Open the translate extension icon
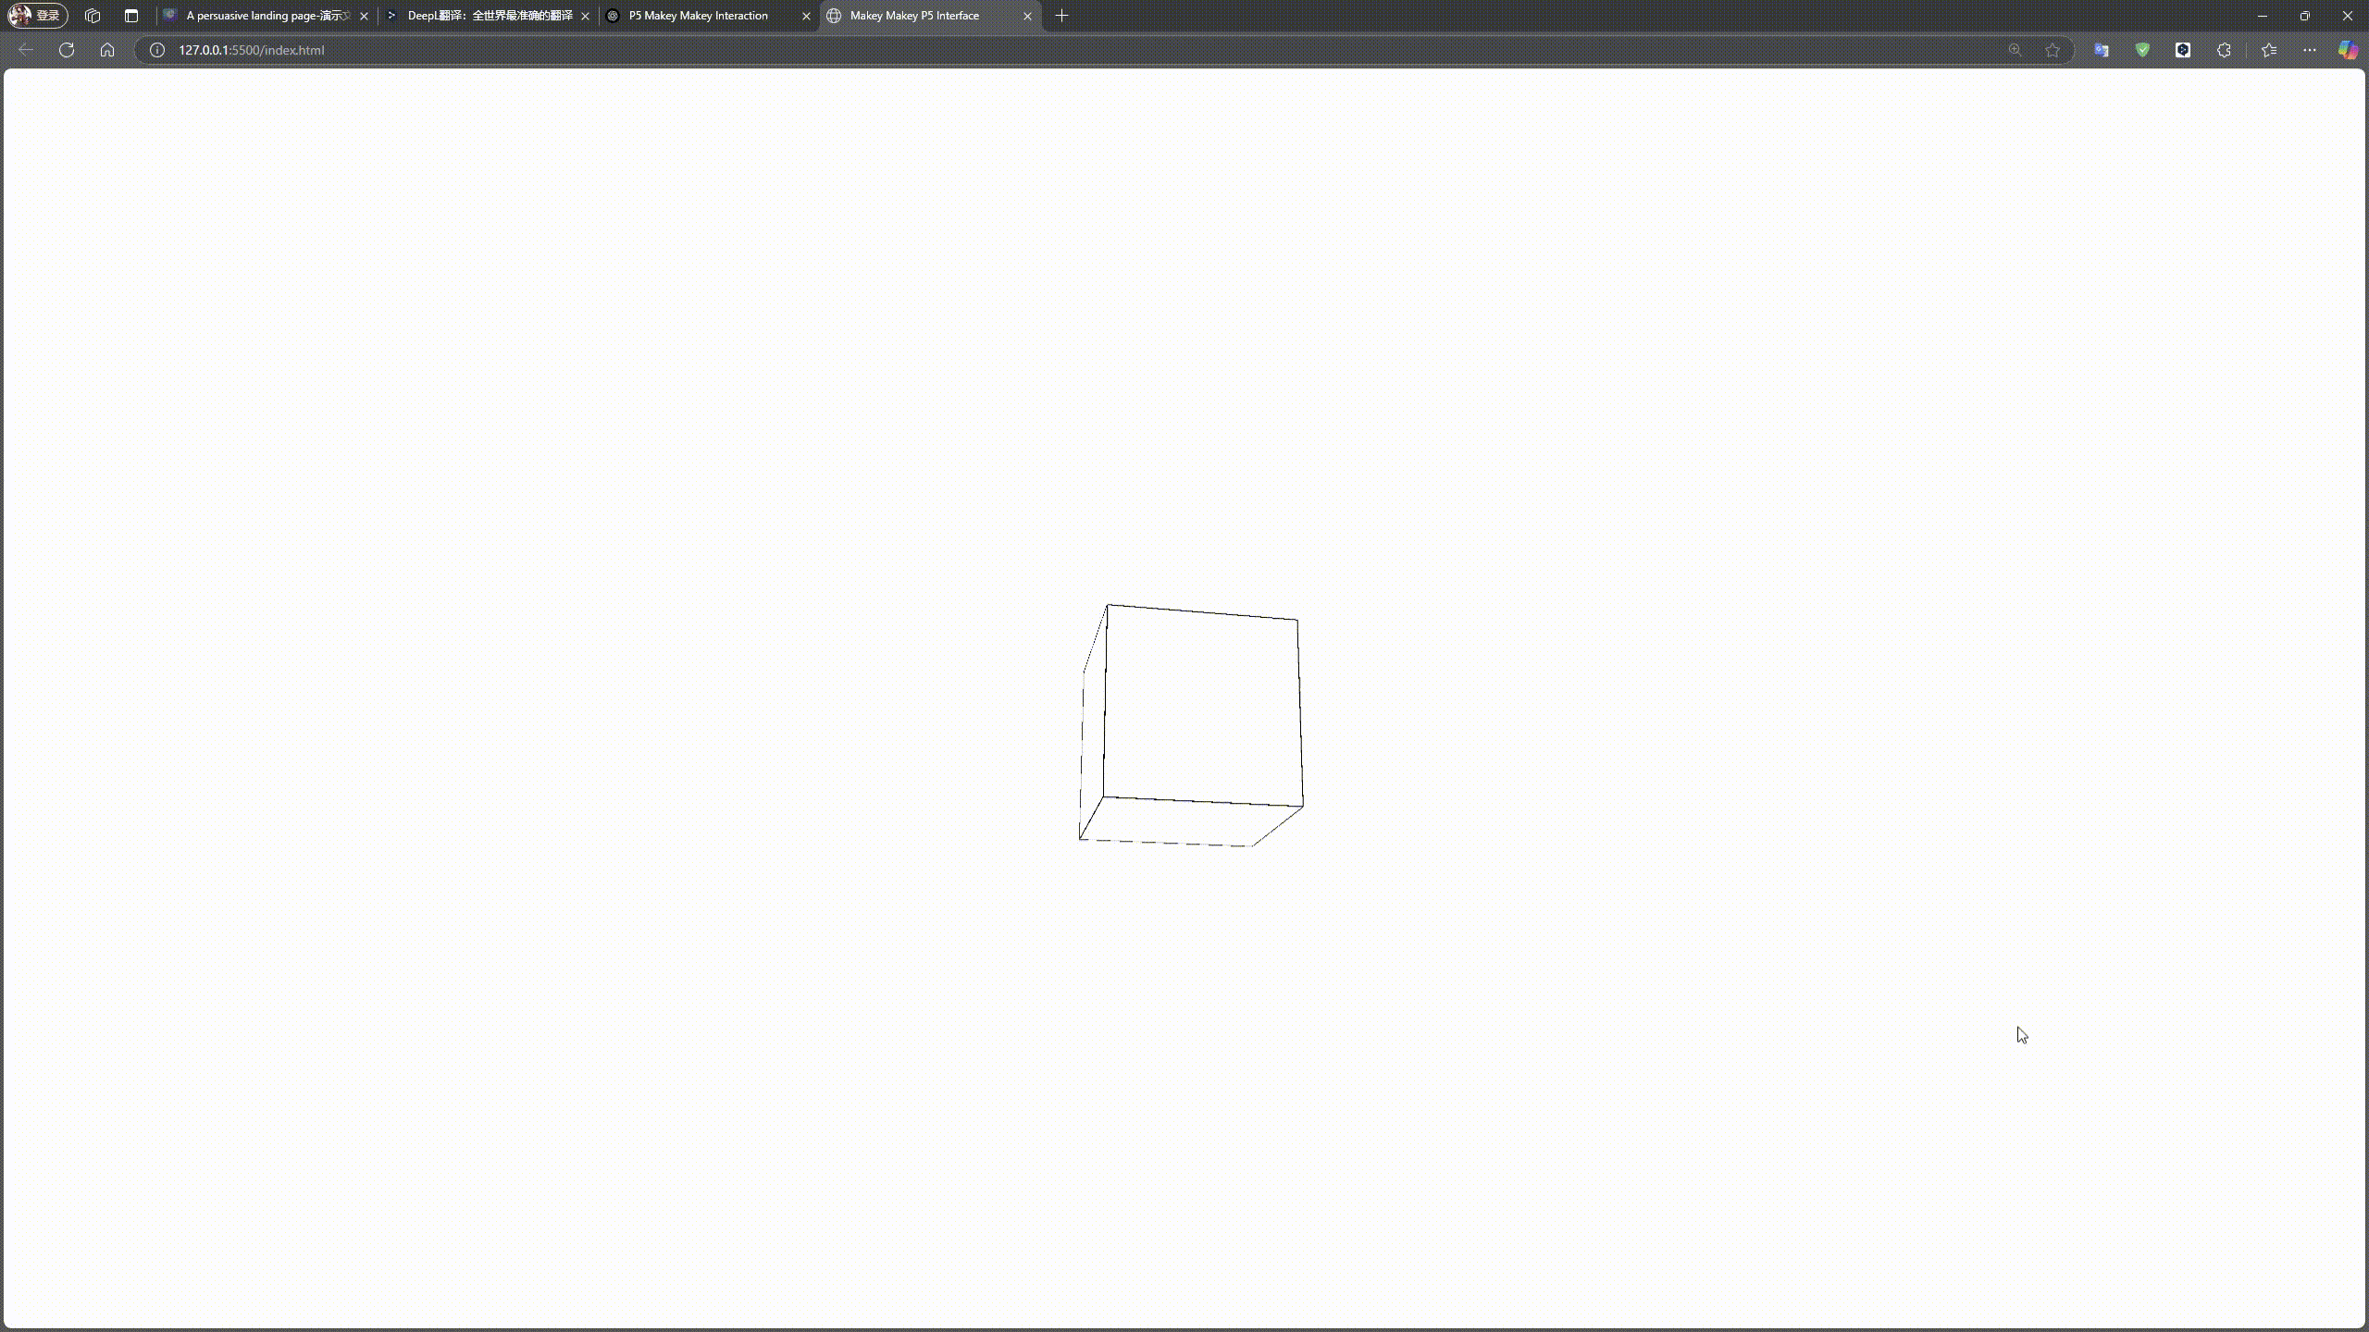The width and height of the screenshot is (2369, 1332). [x=2101, y=50]
